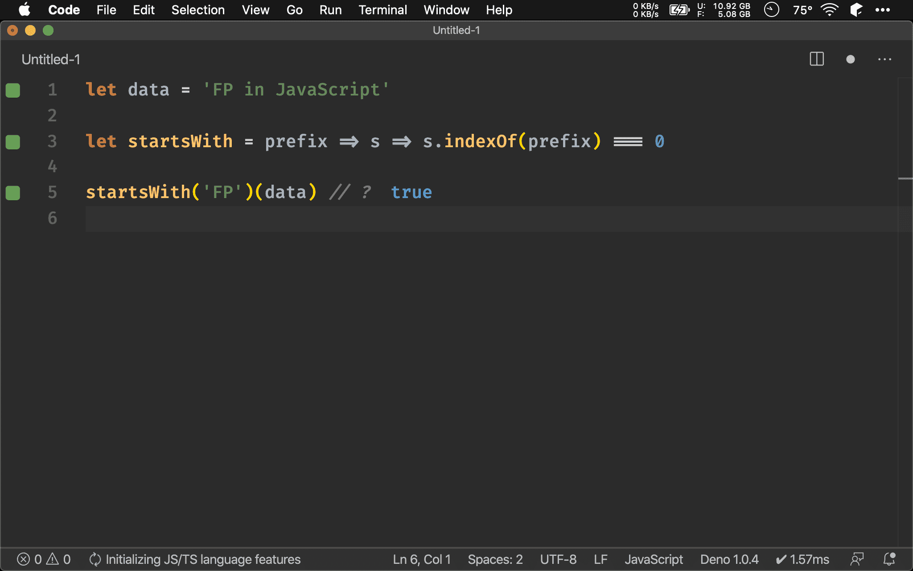Viewport: 913px width, 571px height.
Task: Open the Run menu
Action: [x=330, y=10]
